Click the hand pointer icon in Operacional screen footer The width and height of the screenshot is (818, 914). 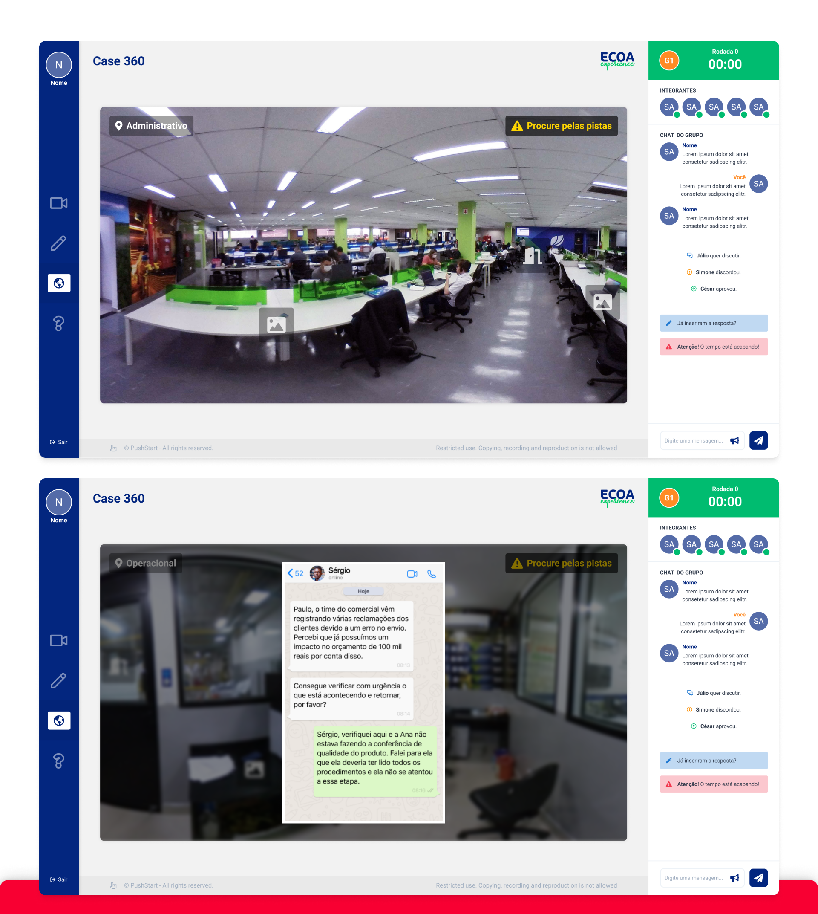point(113,886)
